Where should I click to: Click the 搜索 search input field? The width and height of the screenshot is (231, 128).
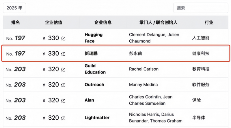pyautogui.click(x=201, y=8)
